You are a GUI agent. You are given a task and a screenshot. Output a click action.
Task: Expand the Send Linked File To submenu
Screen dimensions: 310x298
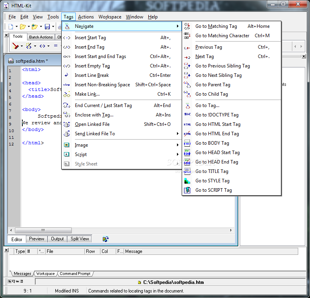tap(177, 134)
